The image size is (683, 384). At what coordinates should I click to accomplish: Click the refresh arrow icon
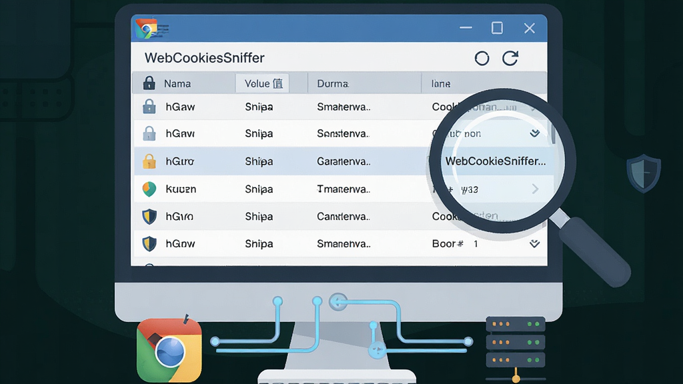click(510, 58)
